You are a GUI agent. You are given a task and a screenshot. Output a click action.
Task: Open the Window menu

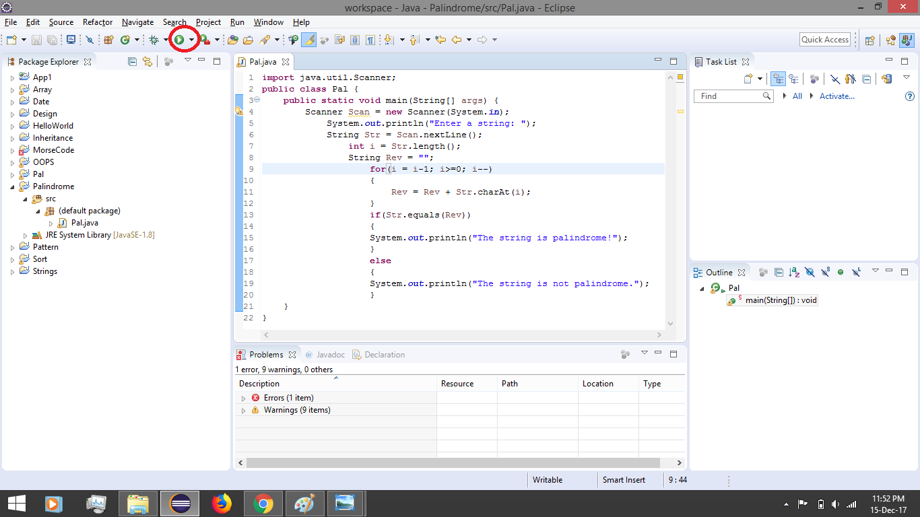[269, 22]
